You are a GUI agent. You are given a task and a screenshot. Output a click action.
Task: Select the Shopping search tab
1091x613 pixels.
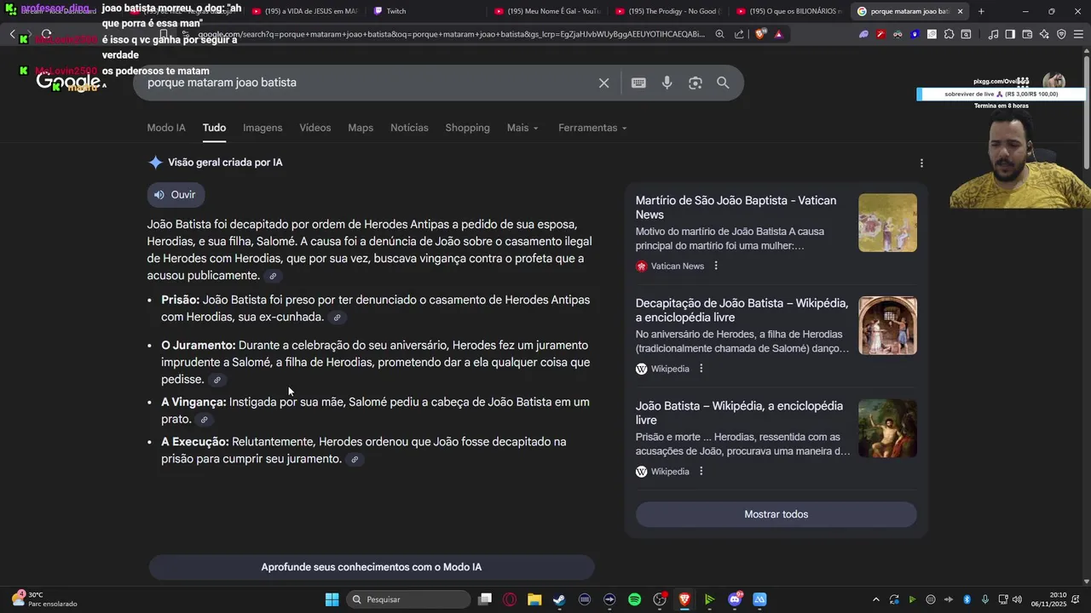(x=467, y=128)
